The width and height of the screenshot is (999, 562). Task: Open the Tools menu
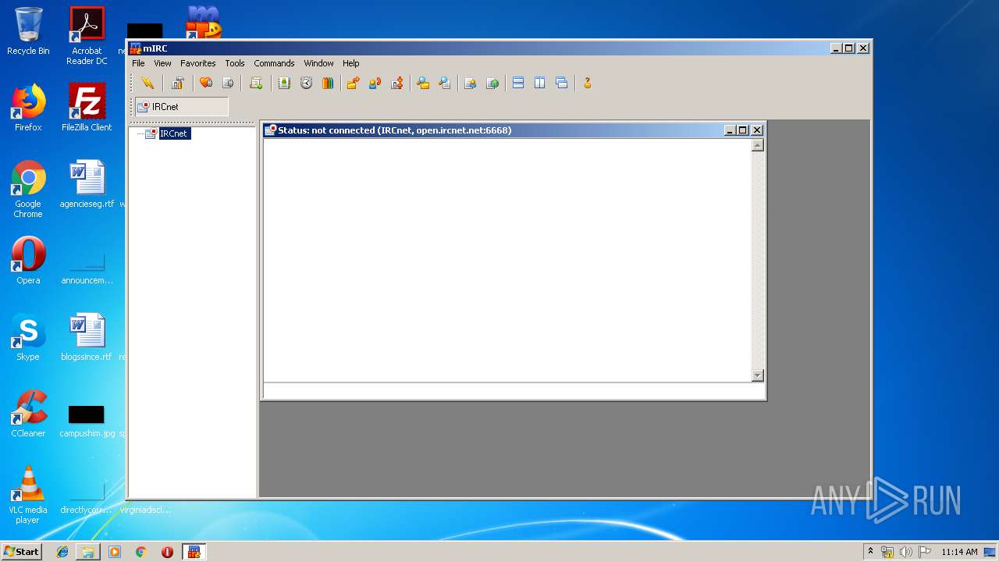[235, 63]
